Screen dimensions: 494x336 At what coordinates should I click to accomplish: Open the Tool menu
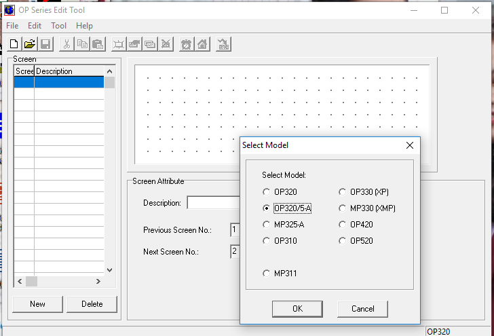coord(58,26)
